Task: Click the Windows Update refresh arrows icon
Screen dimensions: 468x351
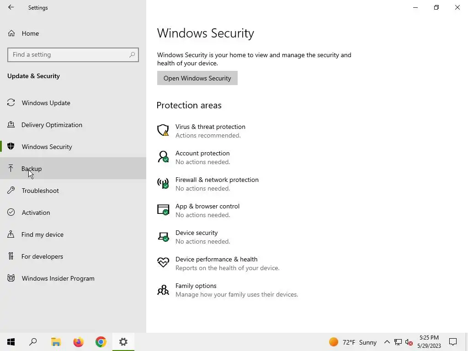Action: tap(11, 103)
